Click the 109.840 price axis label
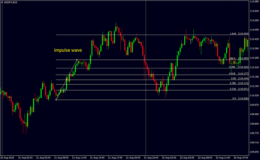Screen dimensions: 260x160 pyautogui.click(x=254, y=124)
